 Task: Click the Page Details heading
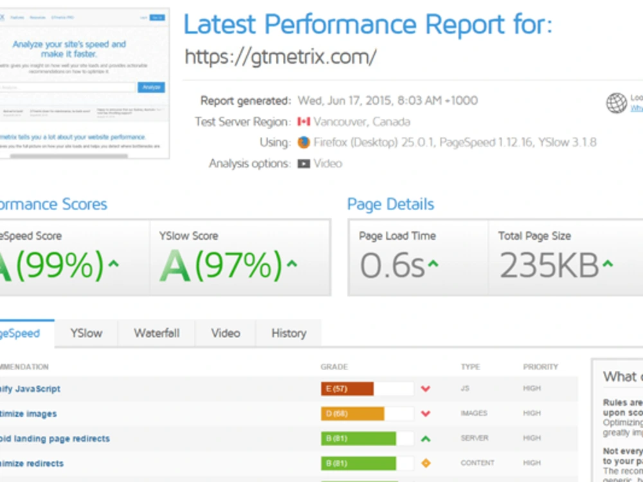(390, 204)
